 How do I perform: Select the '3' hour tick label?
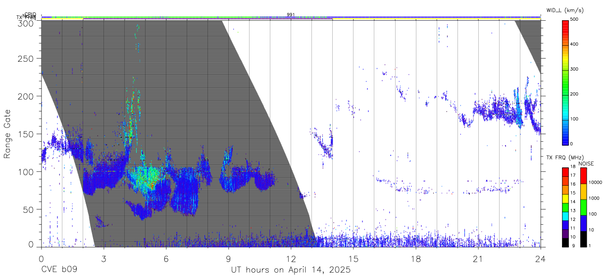point(103,259)
